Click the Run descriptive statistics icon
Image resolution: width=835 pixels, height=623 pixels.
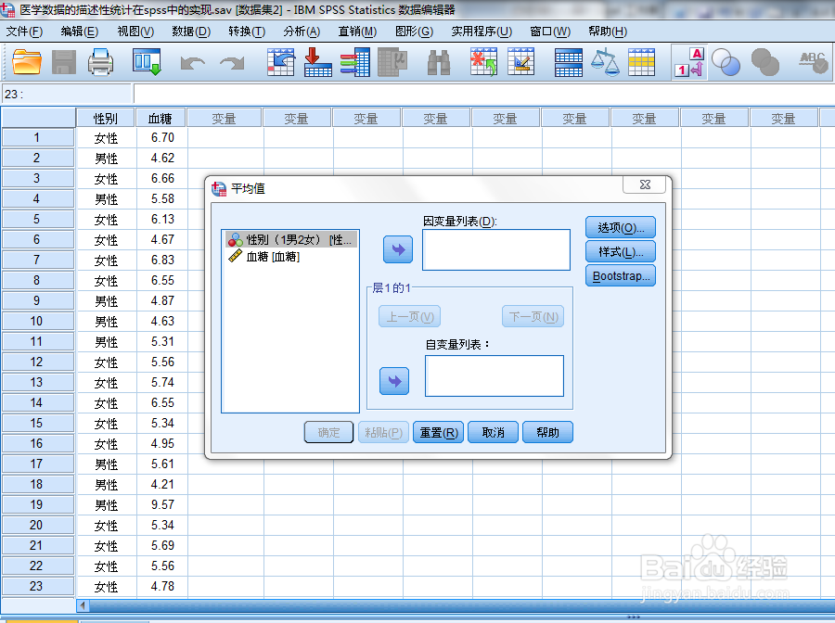point(392,62)
